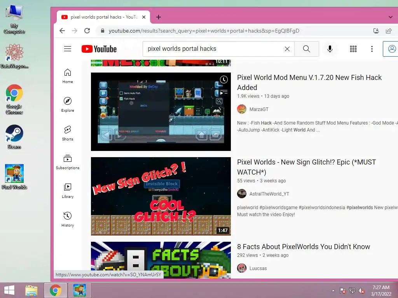Open title Pixel Worlds - New Sign Glitch
Image resolution: width=398 pixels, height=298 pixels.
point(306,167)
